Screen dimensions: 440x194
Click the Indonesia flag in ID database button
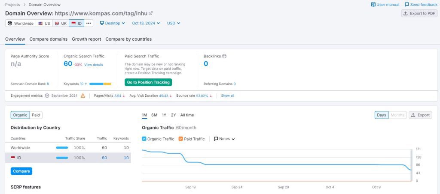coord(73,24)
